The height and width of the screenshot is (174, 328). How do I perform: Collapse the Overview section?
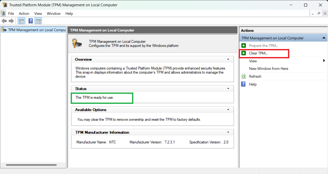coord(228,59)
